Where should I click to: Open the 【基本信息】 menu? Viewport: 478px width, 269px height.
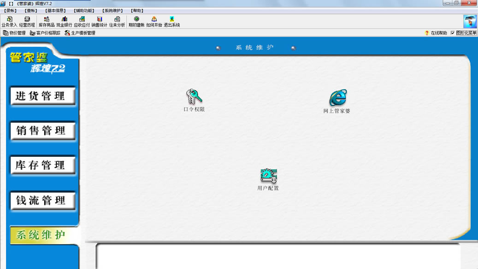pos(56,11)
